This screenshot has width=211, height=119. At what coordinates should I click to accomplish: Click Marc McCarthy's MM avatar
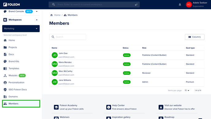[55, 73]
